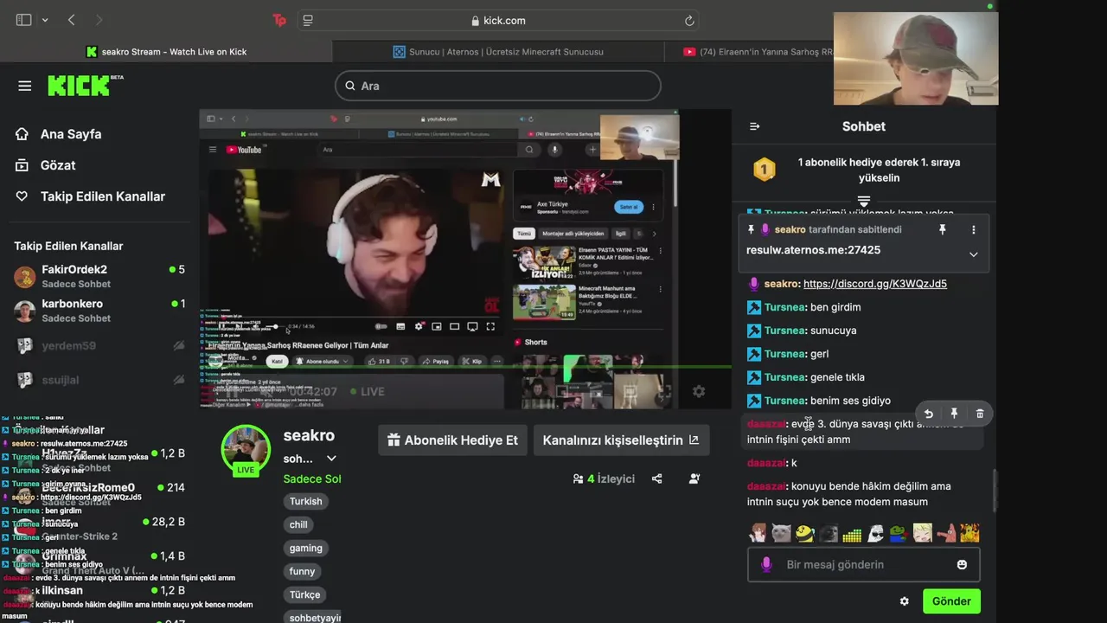Open the offline ssuijial channel
Screen dimensions: 1107x623
tap(99, 379)
